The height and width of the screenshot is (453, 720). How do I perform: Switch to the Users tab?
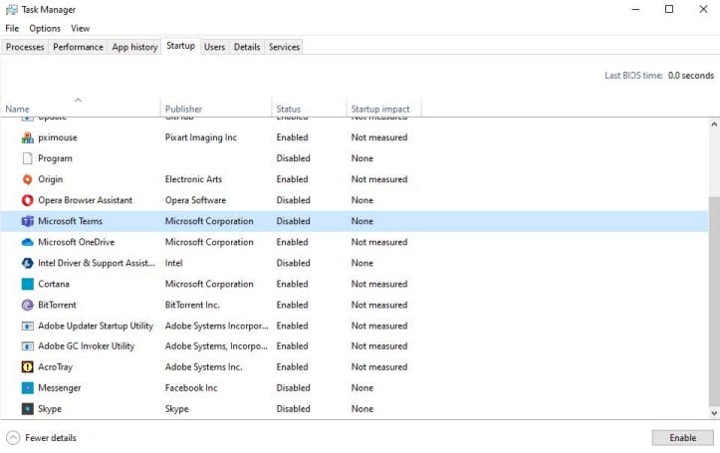tap(214, 47)
